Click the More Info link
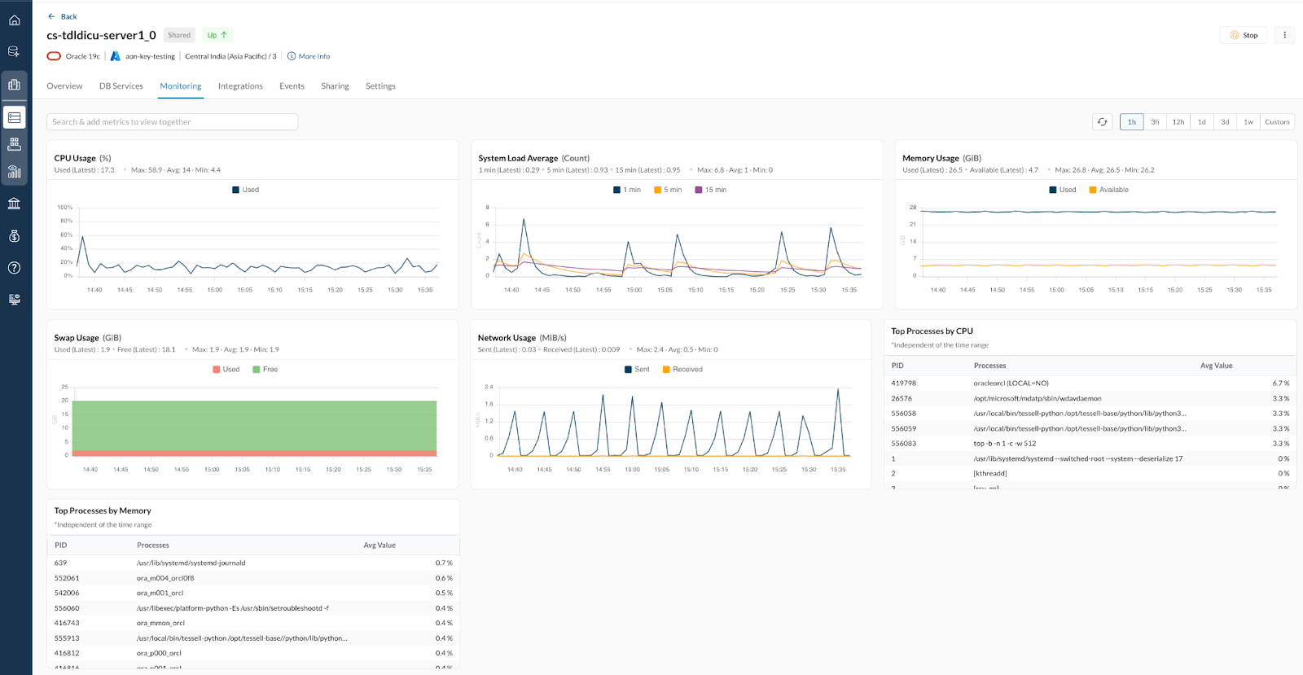The height and width of the screenshot is (675, 1303). coord(314,56)
